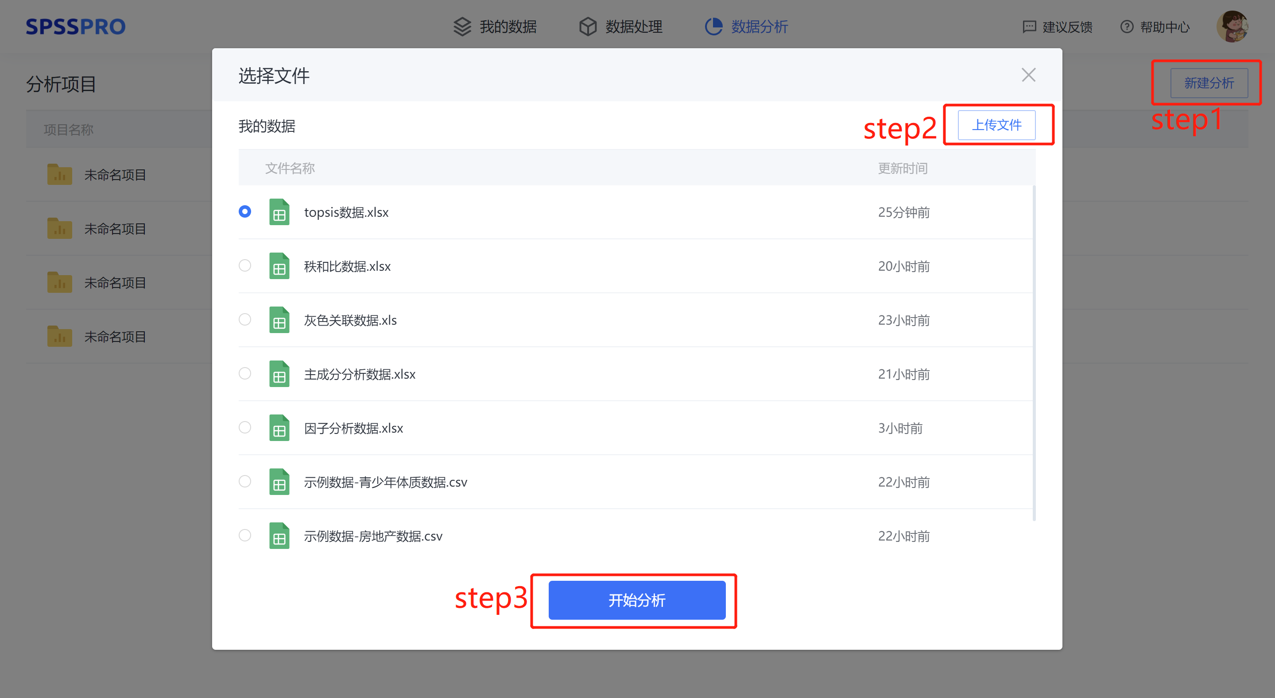This screenshot has width=1275, height=698.
Task: Select the 秩和比数据.xlsx radio button
Action: point(245,265)
